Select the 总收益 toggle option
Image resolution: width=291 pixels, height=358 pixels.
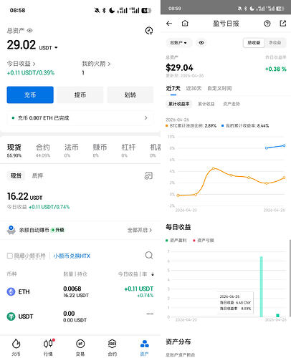pyautogui.click(x=254, y=43)
